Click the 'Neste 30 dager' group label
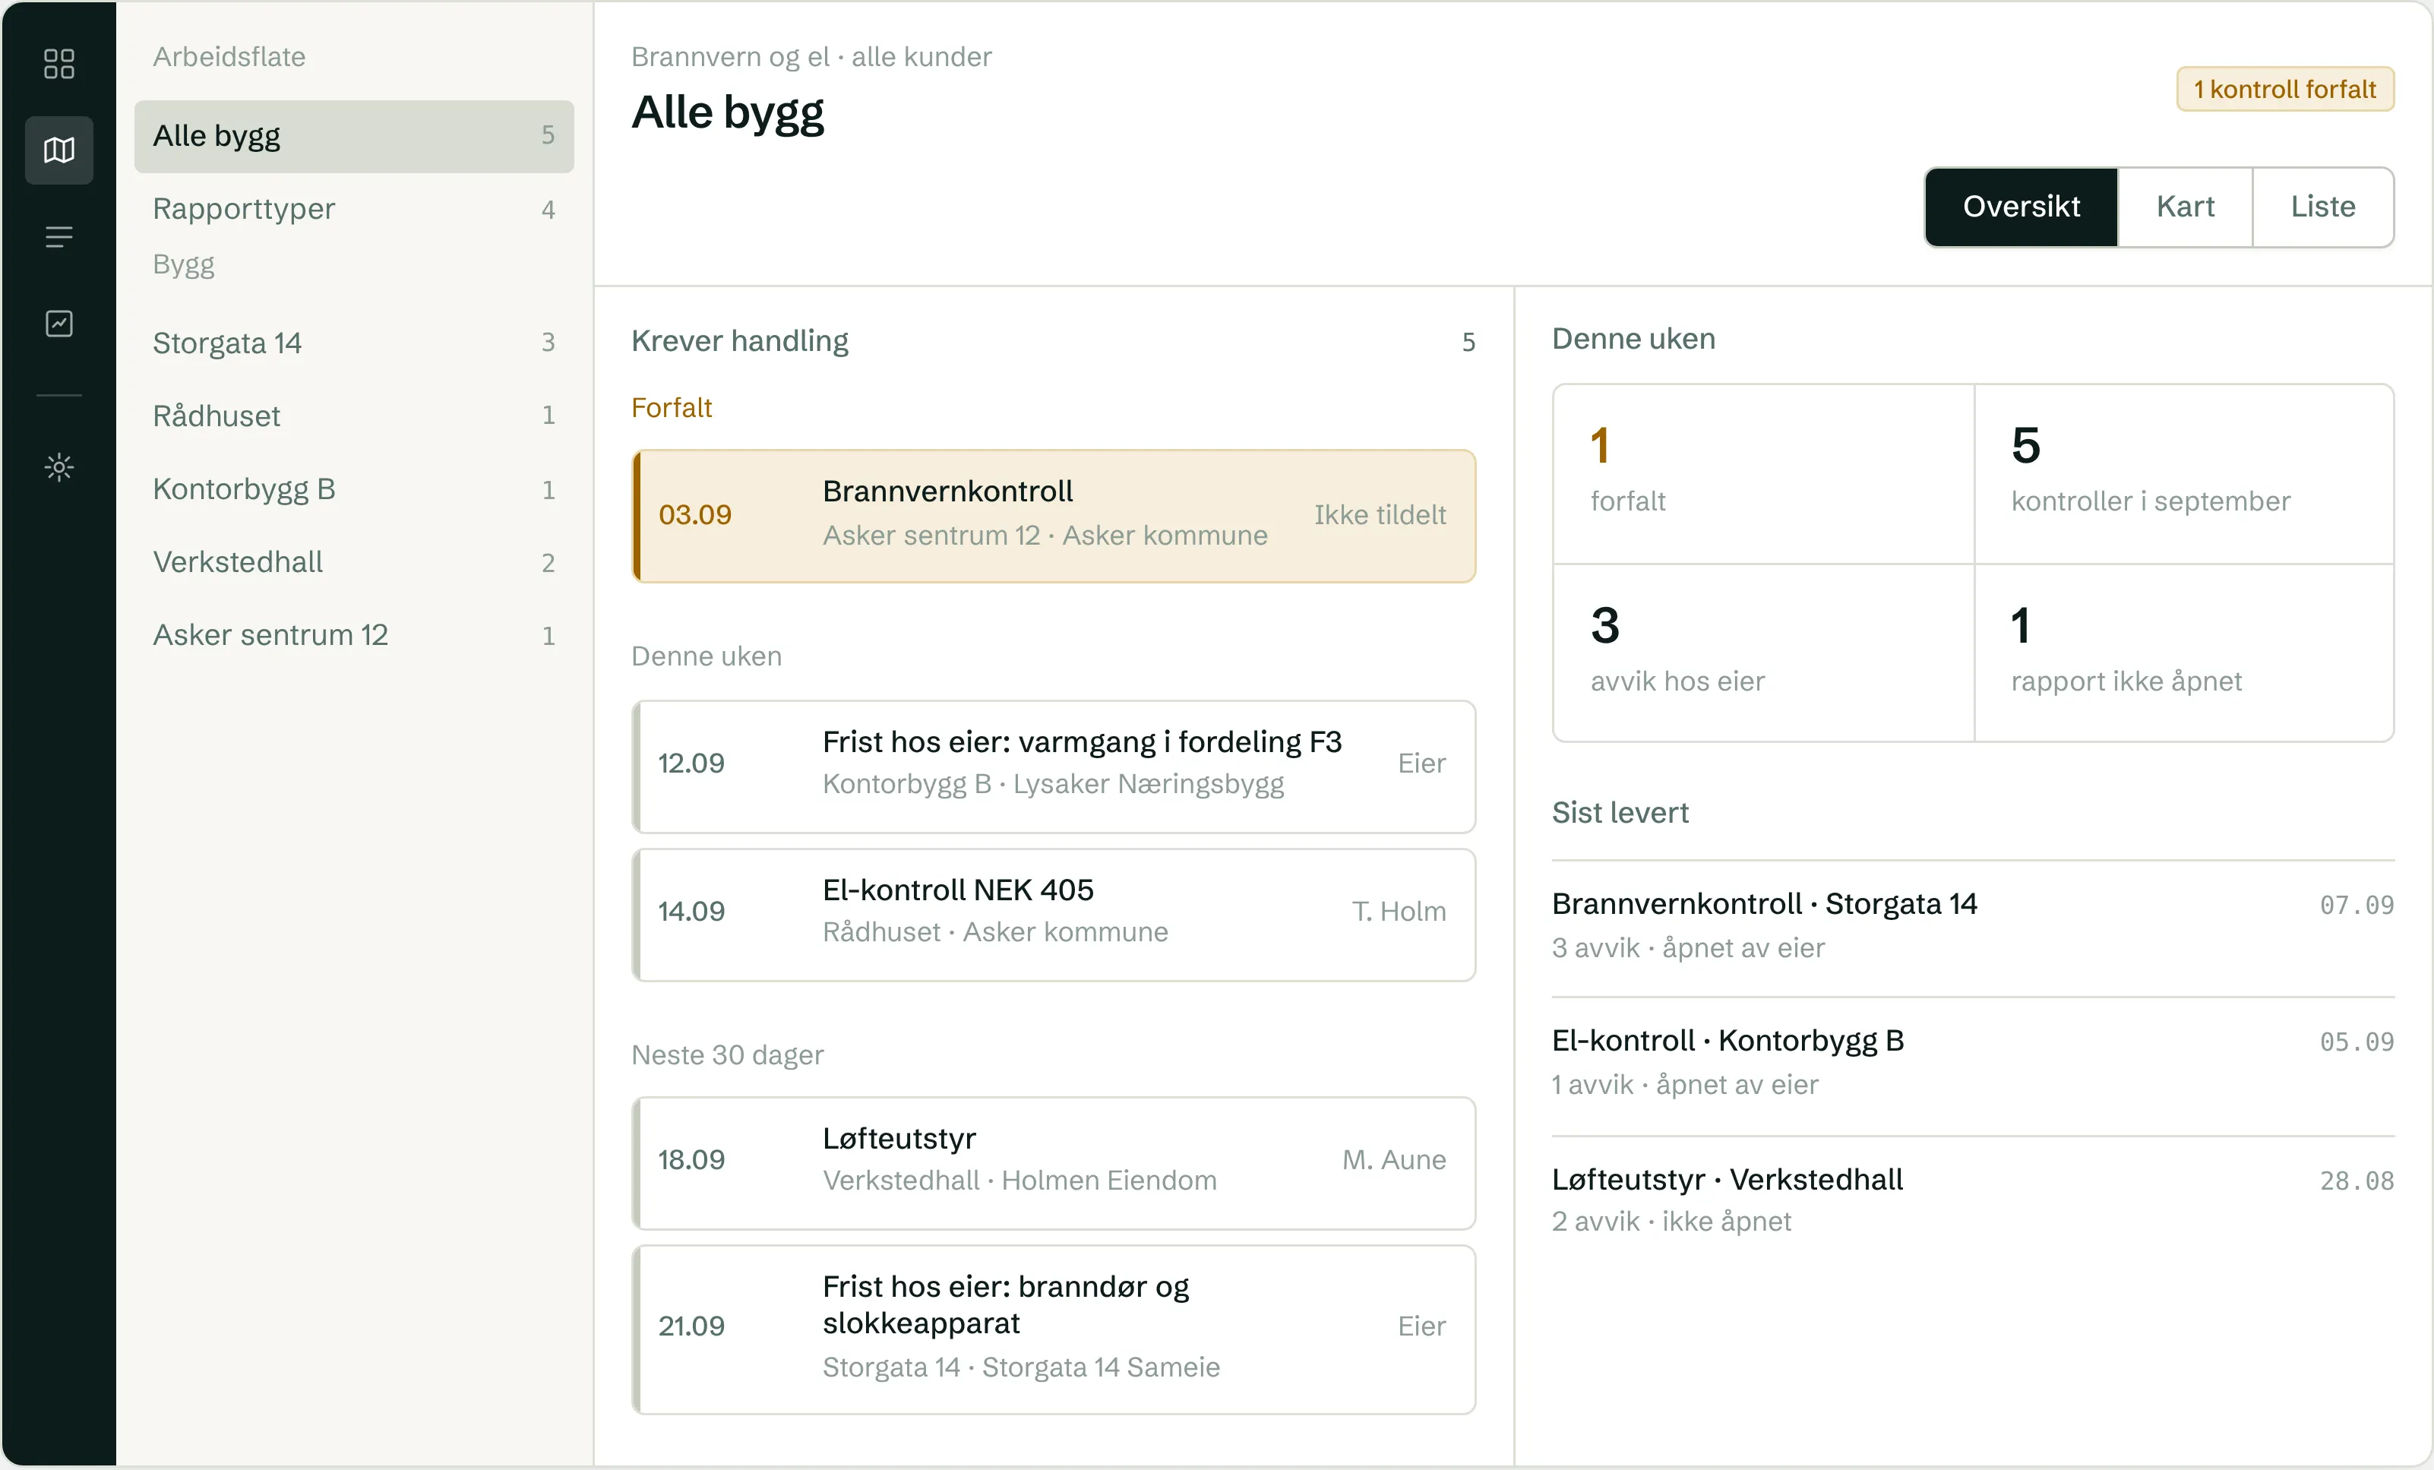The width and height of the screenshot is (2434, 1470). click(x=727, y=1055)
